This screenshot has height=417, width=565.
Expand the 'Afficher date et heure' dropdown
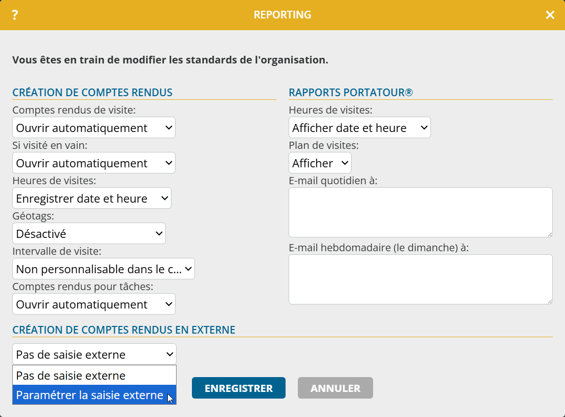359,128
